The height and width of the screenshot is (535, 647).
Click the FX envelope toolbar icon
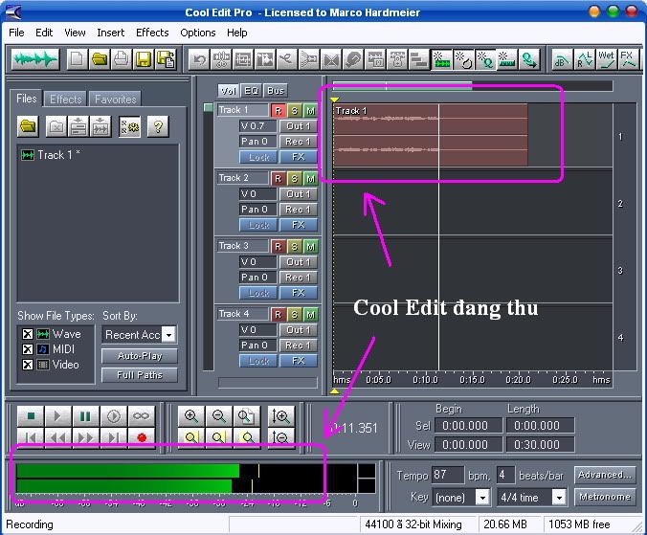point(629,59)
